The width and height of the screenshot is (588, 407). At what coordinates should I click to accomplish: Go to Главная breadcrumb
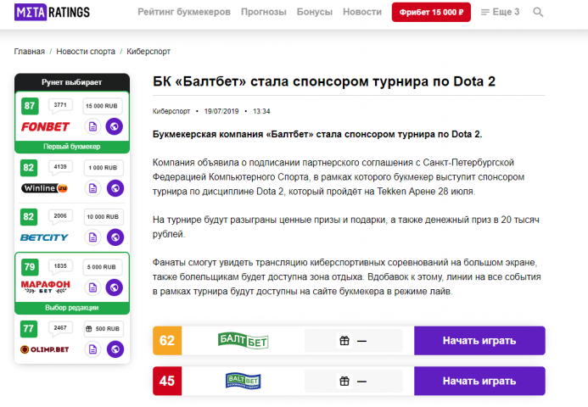point(29,52)
